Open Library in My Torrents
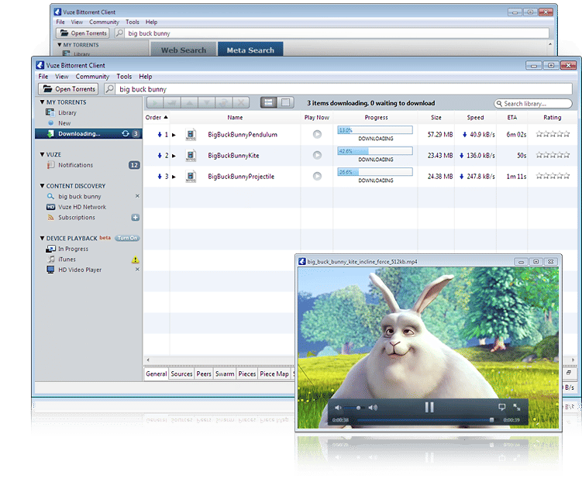Image resolution: width=582 pixels, height=482 pixels. point(67,112)
